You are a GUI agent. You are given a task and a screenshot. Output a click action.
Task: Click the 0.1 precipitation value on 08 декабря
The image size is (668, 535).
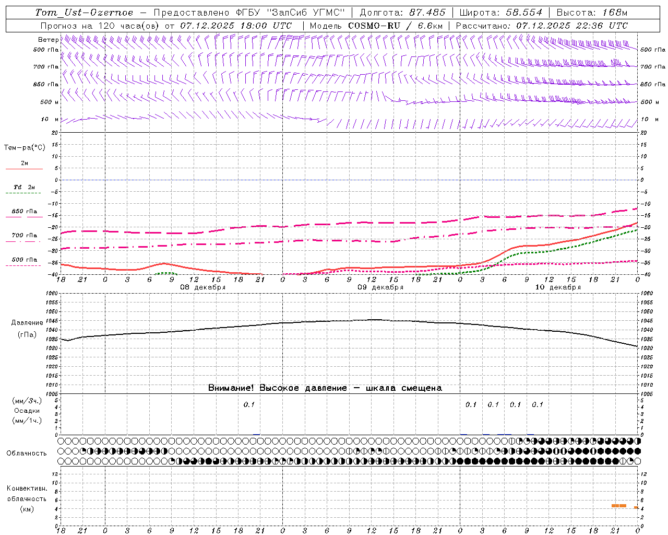point(249,404)
